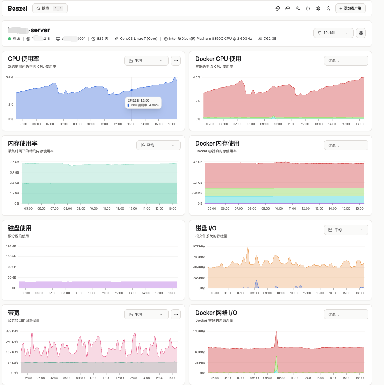This screenshot has width=384, height=385.
Task: Open bandwidth chart more options
Action: pos(176,314)
